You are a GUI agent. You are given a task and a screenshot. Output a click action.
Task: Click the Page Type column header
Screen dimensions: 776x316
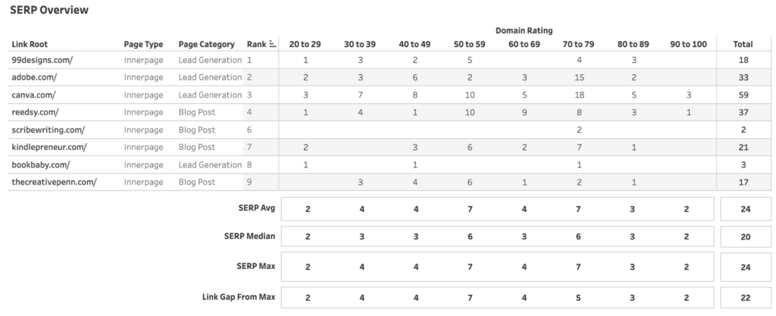coord(143,44)
